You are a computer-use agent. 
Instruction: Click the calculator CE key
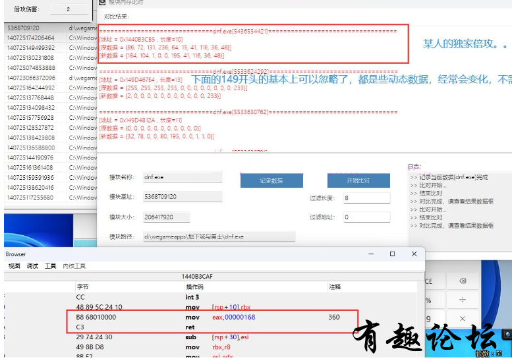coord(434,281)
